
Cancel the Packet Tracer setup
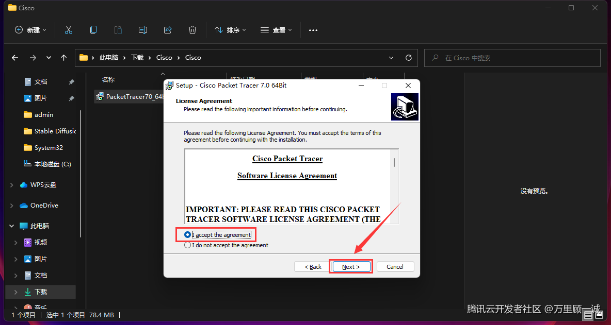pyautogui.click(x=395, y=267)
